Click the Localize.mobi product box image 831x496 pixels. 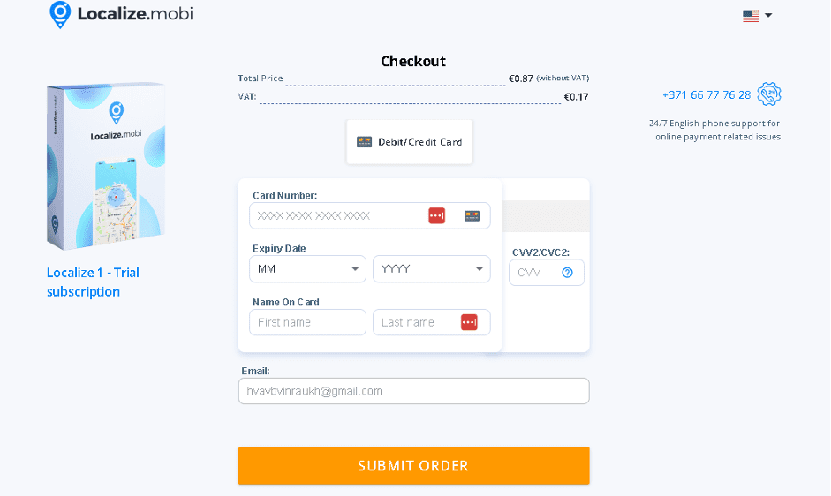pyautogui.click(x=106, y=166)
